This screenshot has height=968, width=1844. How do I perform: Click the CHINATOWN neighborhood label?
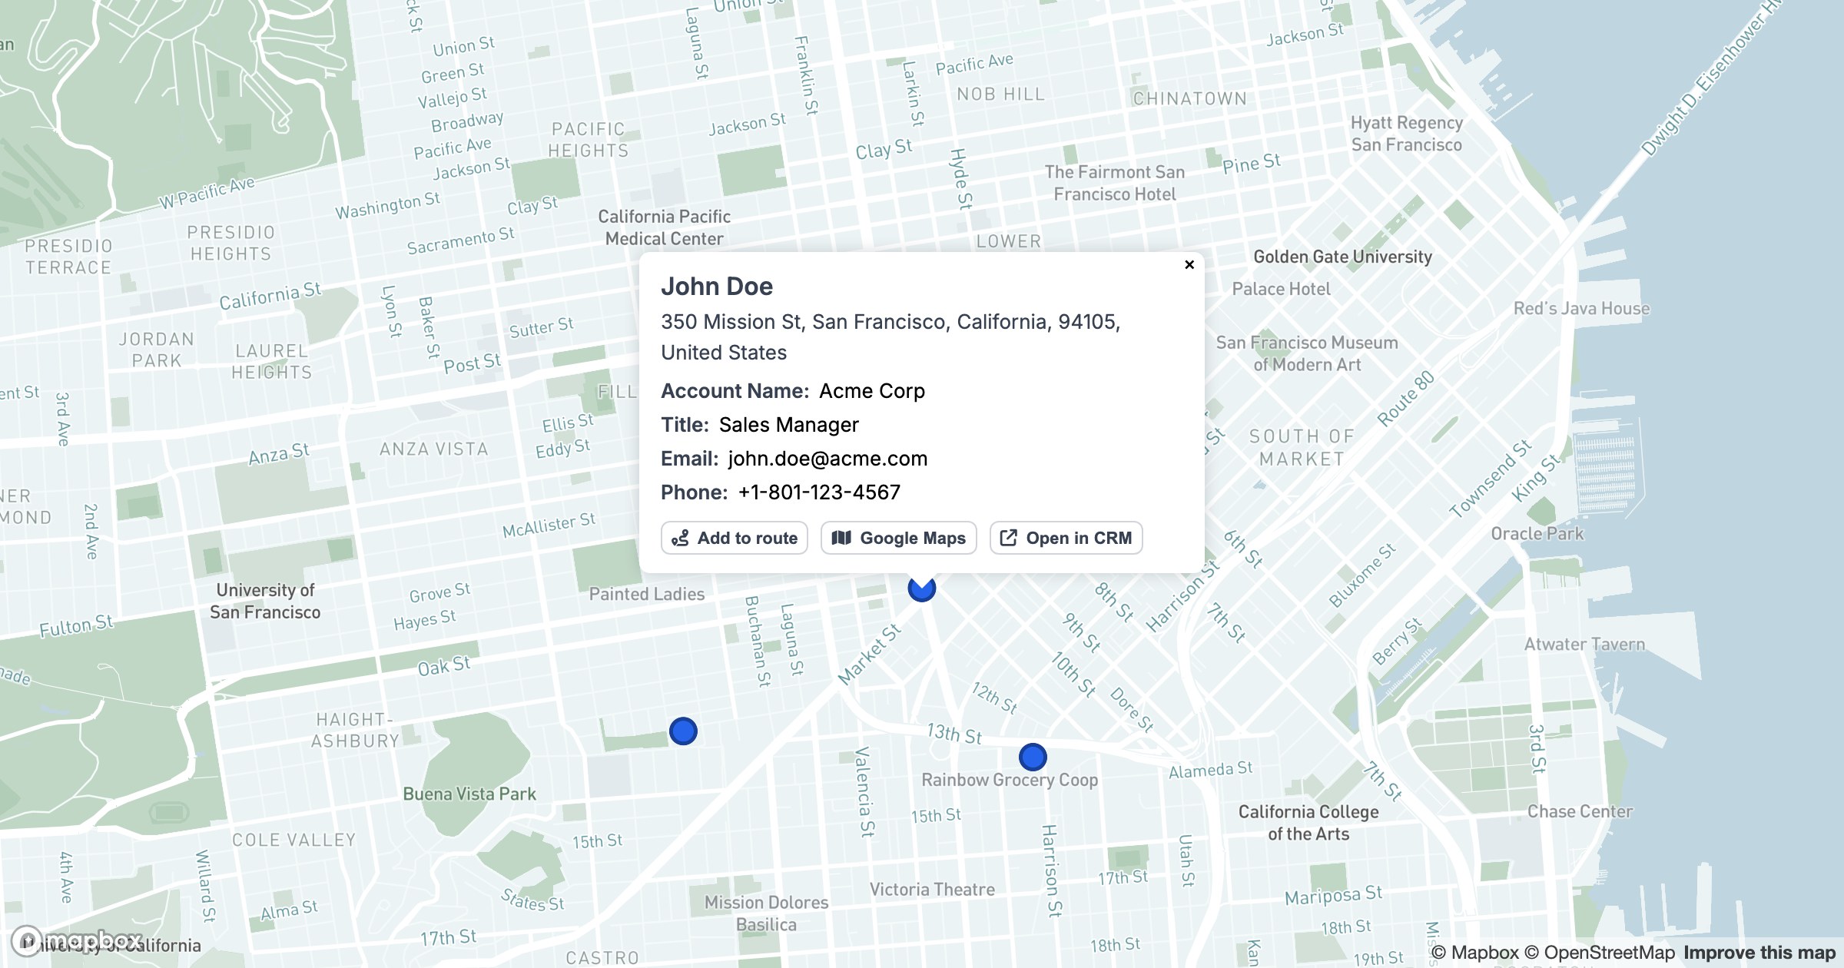coord(1189,99)
